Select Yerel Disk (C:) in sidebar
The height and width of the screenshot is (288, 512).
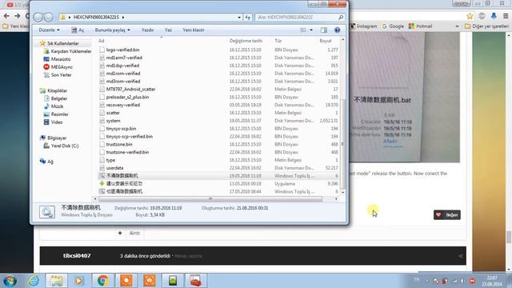tap(61, 146)
